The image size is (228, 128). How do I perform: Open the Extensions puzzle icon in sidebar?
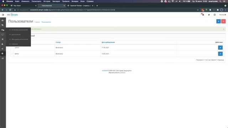2,30
